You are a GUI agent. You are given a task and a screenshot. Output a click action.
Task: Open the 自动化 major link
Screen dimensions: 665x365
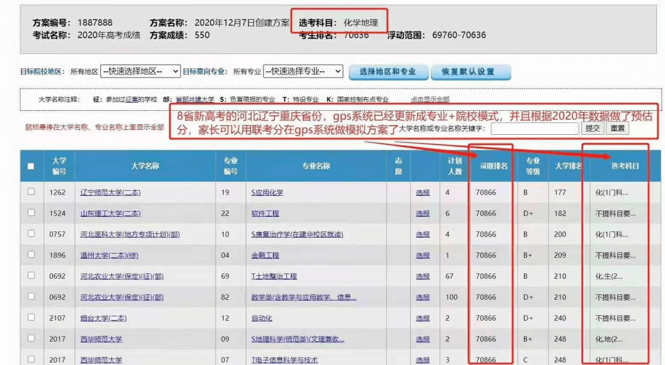pos(262,318)
